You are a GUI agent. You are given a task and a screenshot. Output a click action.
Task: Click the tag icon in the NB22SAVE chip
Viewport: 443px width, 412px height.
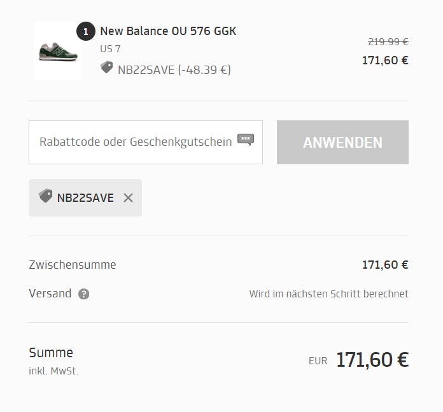[45, 196]
